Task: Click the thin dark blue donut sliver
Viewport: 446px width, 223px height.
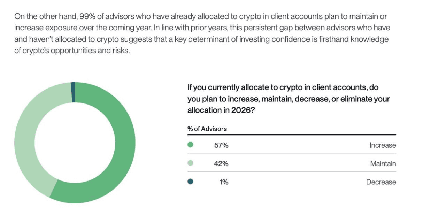Action: pos(73,92)
